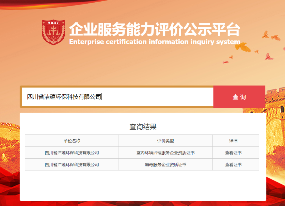Image resolution: width=285 pixels, height=206 pixels.
Task: Click the Great Wall tower image
Action: [x=274, y=105]
